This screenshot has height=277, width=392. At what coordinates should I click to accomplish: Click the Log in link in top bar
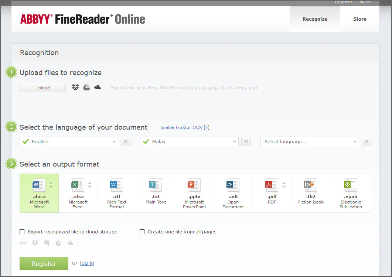[364, 2]
